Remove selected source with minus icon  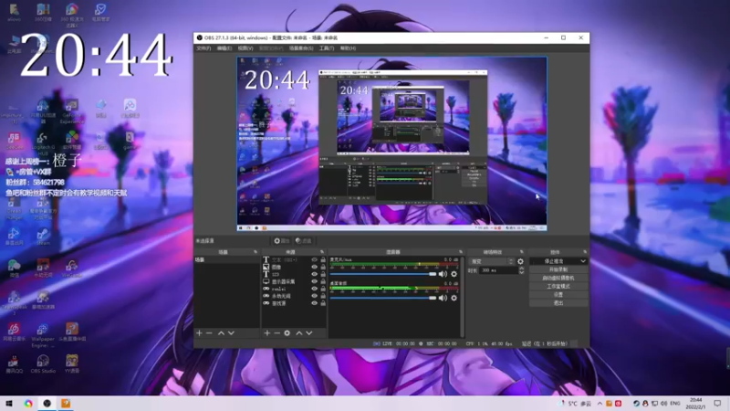(277, 333)
